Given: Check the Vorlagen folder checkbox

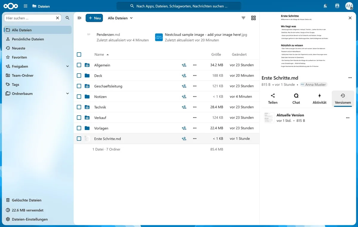Looking at the screenshot, I should pos(79,128).
